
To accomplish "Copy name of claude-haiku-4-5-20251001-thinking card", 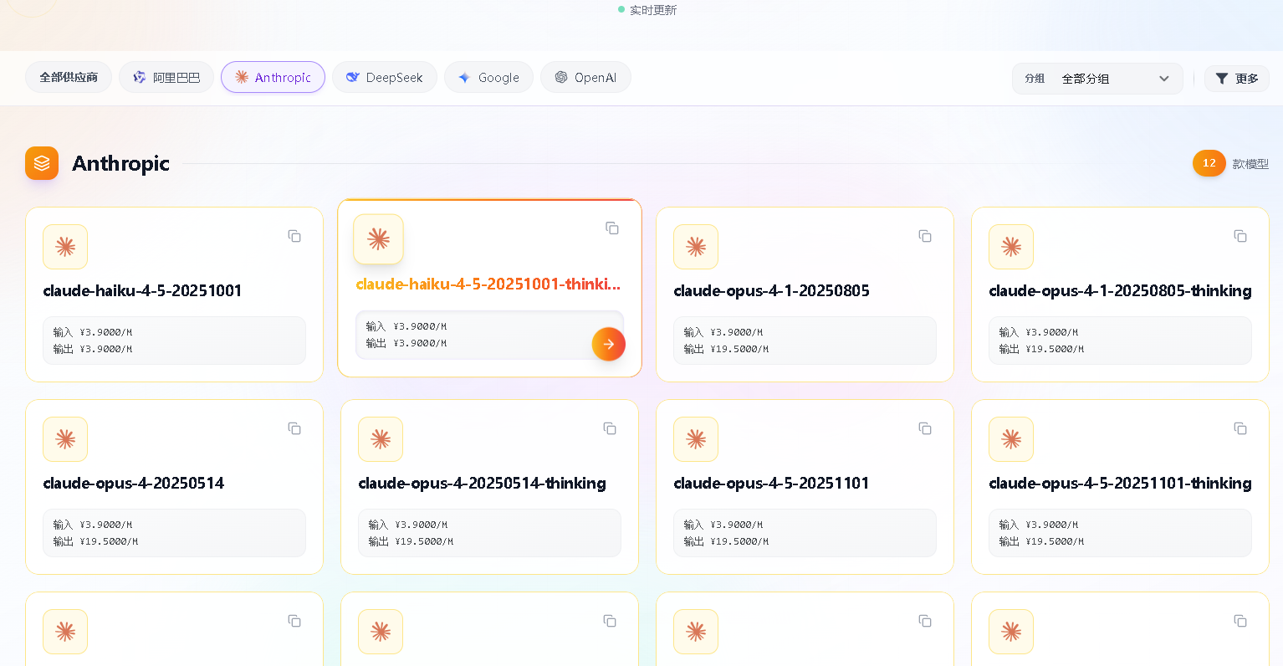I will point(612,228).
